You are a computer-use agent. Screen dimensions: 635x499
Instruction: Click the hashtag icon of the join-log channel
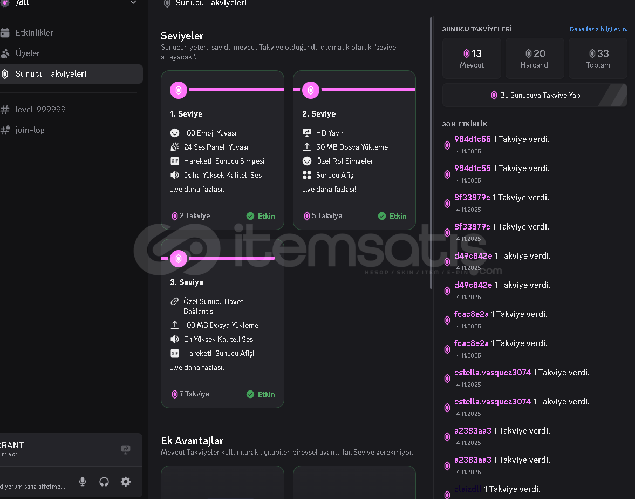point(5,130)
